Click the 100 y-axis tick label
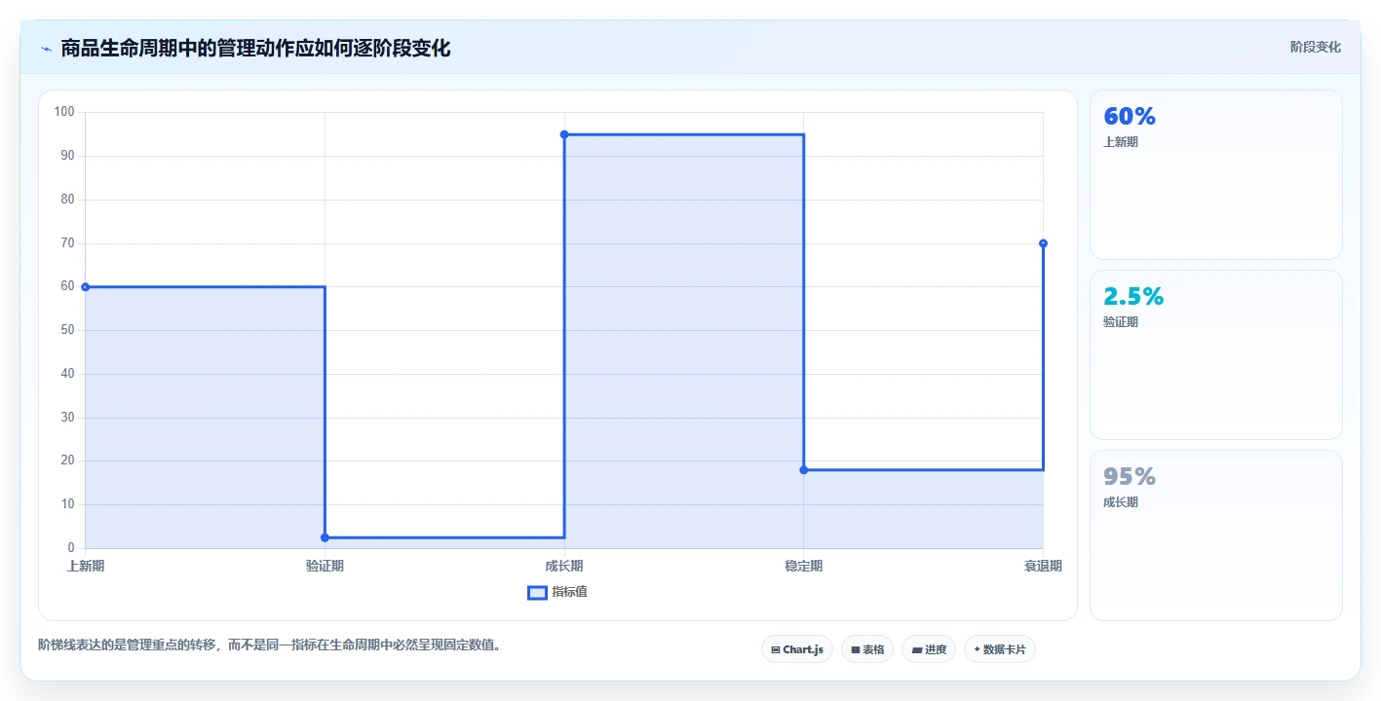 (64, 112)
